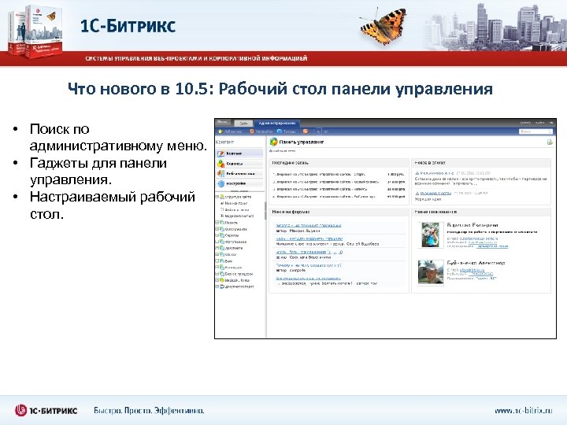Click the email link of employee Александр
This screenshot has height=425, width=567.
[x=472, y=270]
